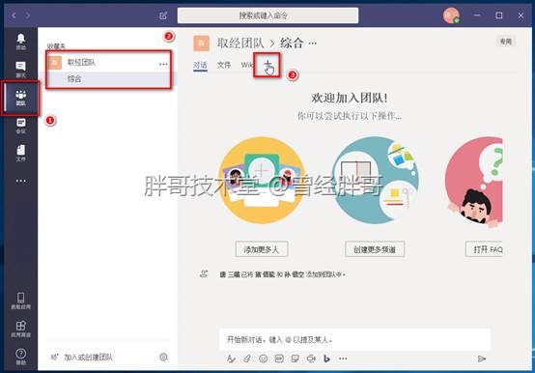Select the 综合 channel
Screen dimensions: 535x373
108,79
